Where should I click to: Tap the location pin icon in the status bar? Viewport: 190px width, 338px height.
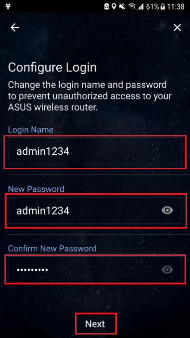(114, 6)
